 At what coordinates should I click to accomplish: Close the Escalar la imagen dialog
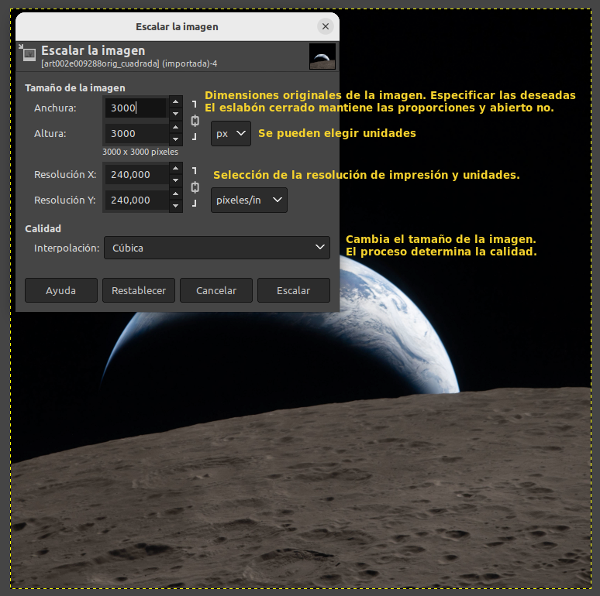[326, 26]
